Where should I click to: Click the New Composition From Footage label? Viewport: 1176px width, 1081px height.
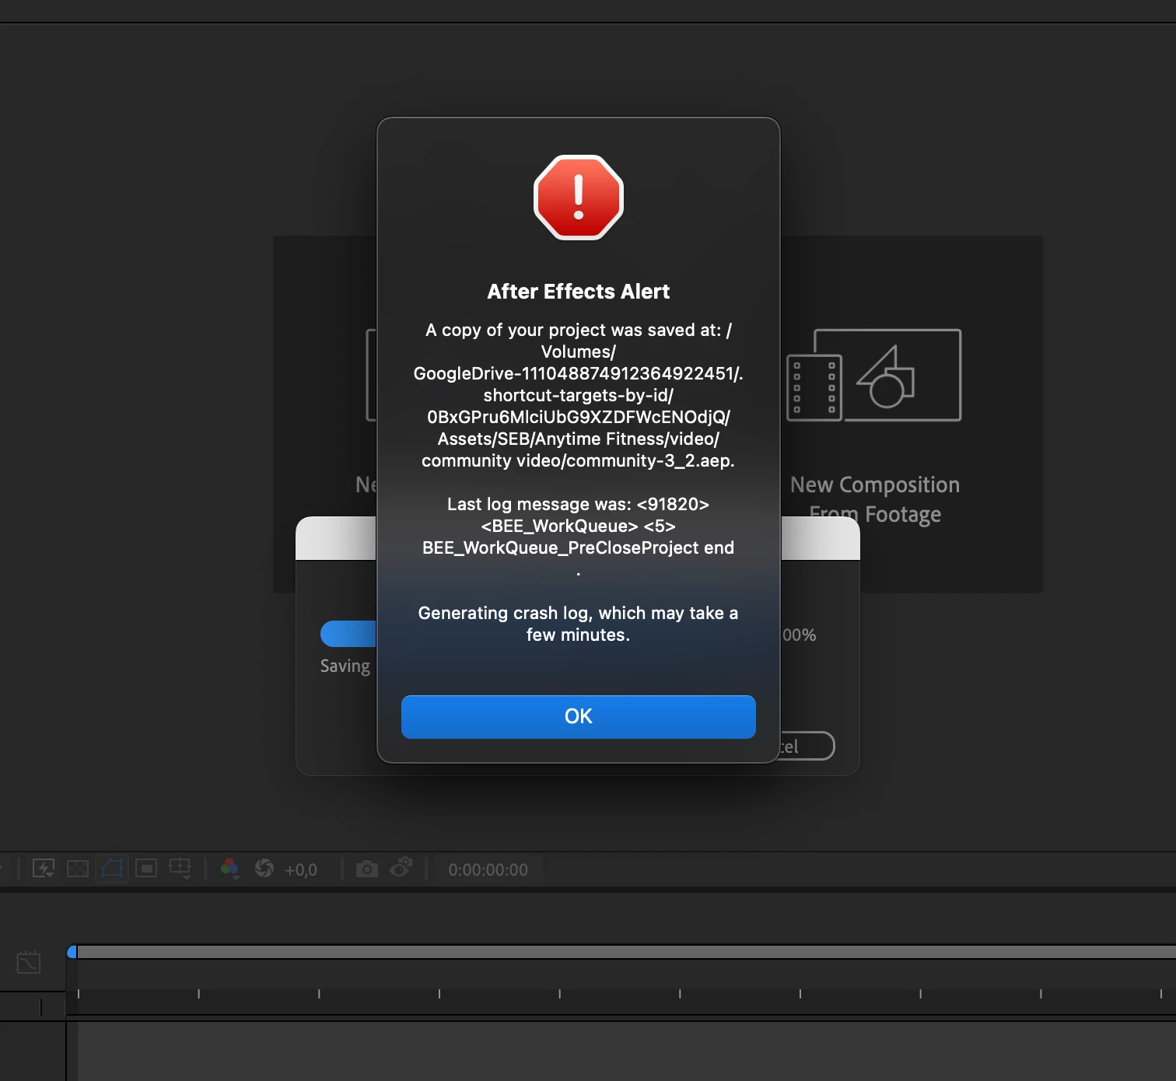point(875,499)
